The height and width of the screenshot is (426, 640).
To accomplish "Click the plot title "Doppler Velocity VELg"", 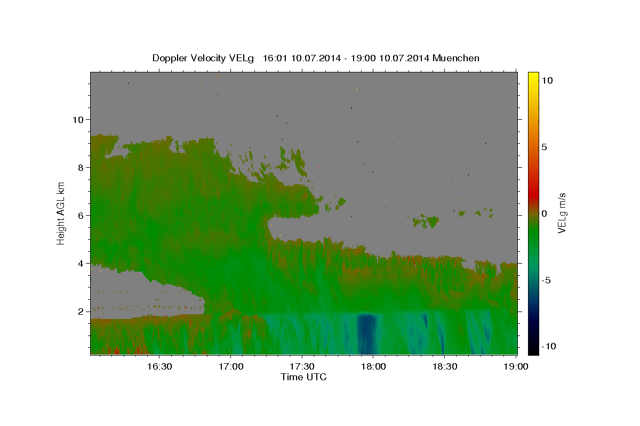I will point(204,58).
